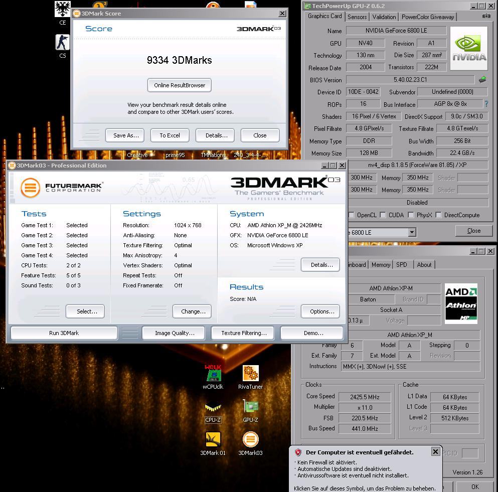Enable the OpenCL checkbox
Viewport: 498px width, 492px height.
pyautogui.click(x=351, y=215)
